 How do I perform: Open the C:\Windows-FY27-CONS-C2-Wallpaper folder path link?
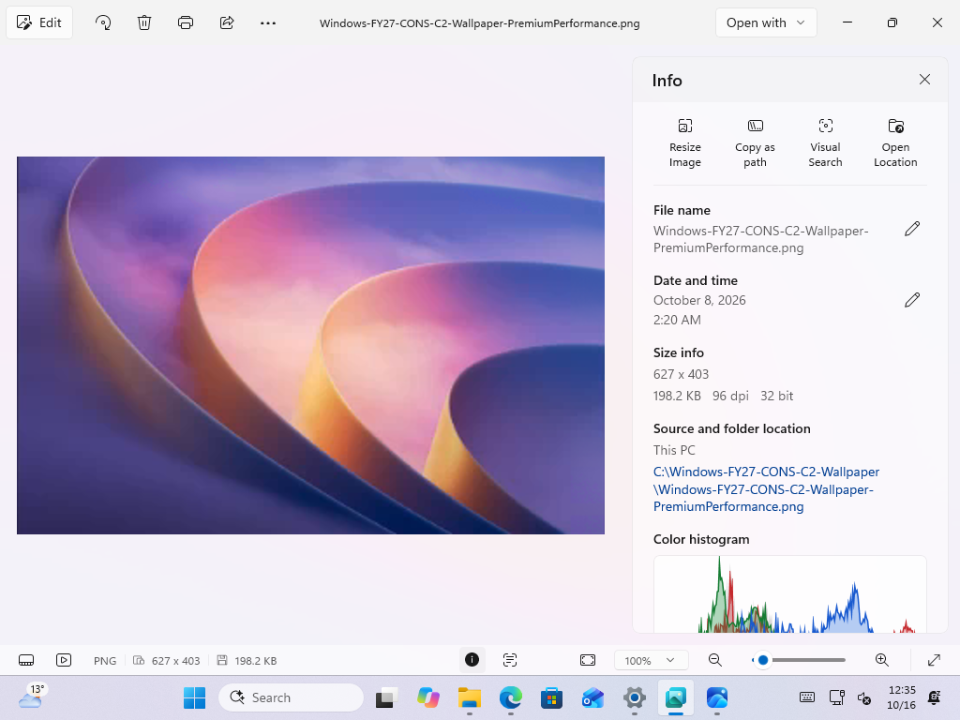[766, 488]
